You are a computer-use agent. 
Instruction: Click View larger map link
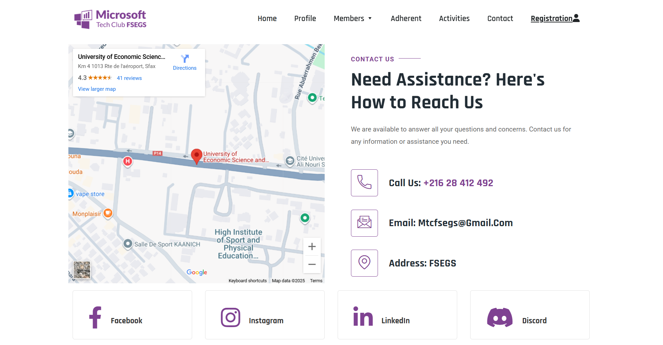tap(97, 89)
